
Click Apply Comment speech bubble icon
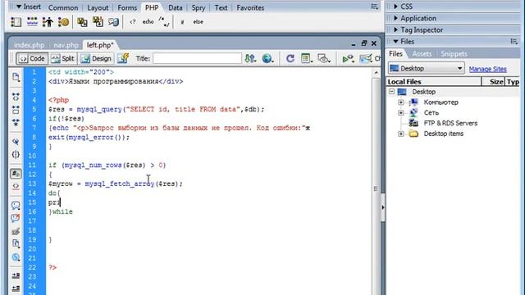click(x=16, y=206)
